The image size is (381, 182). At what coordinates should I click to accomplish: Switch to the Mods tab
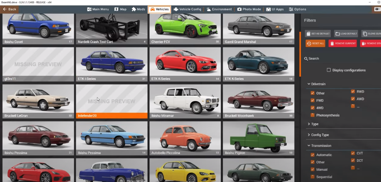coord(138,9)
